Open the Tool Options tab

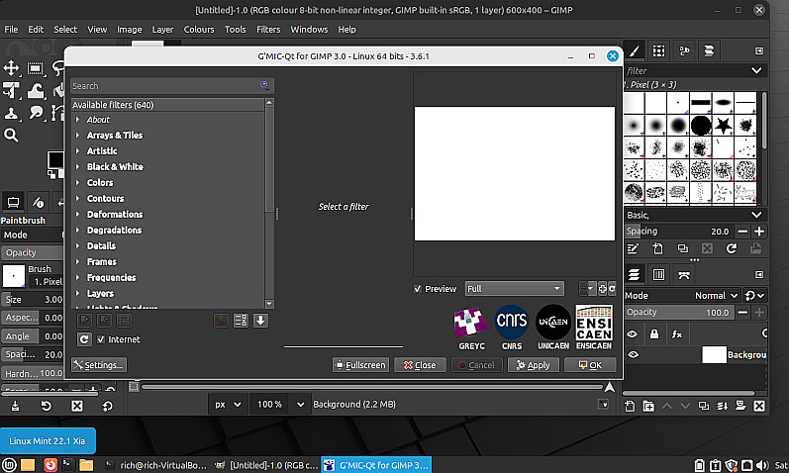pos(13,202)
